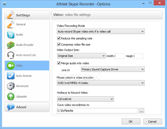Go to the Auto-record List section
Screen dimensions: 167x129
27,55
